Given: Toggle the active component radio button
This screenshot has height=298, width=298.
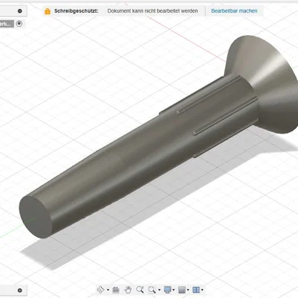Looking at the screenshot, I should coord(19,24).
